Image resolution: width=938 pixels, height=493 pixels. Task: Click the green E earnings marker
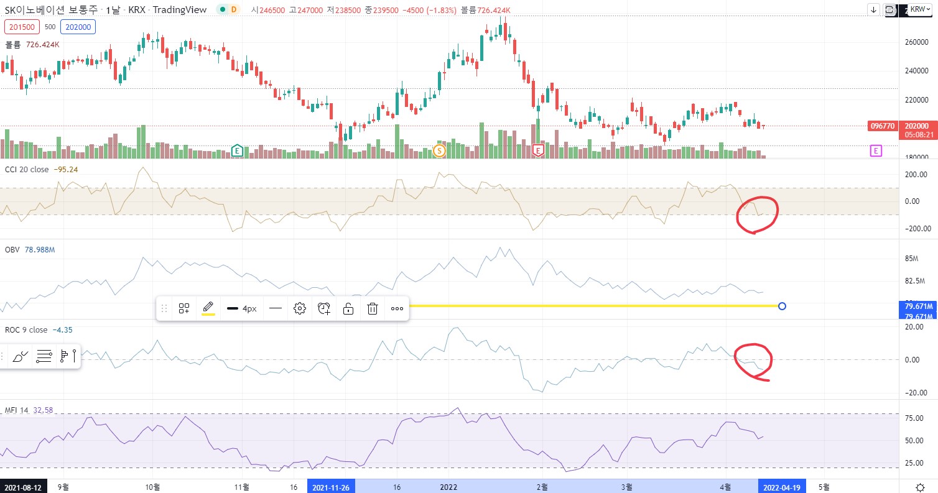click(236, 150)
